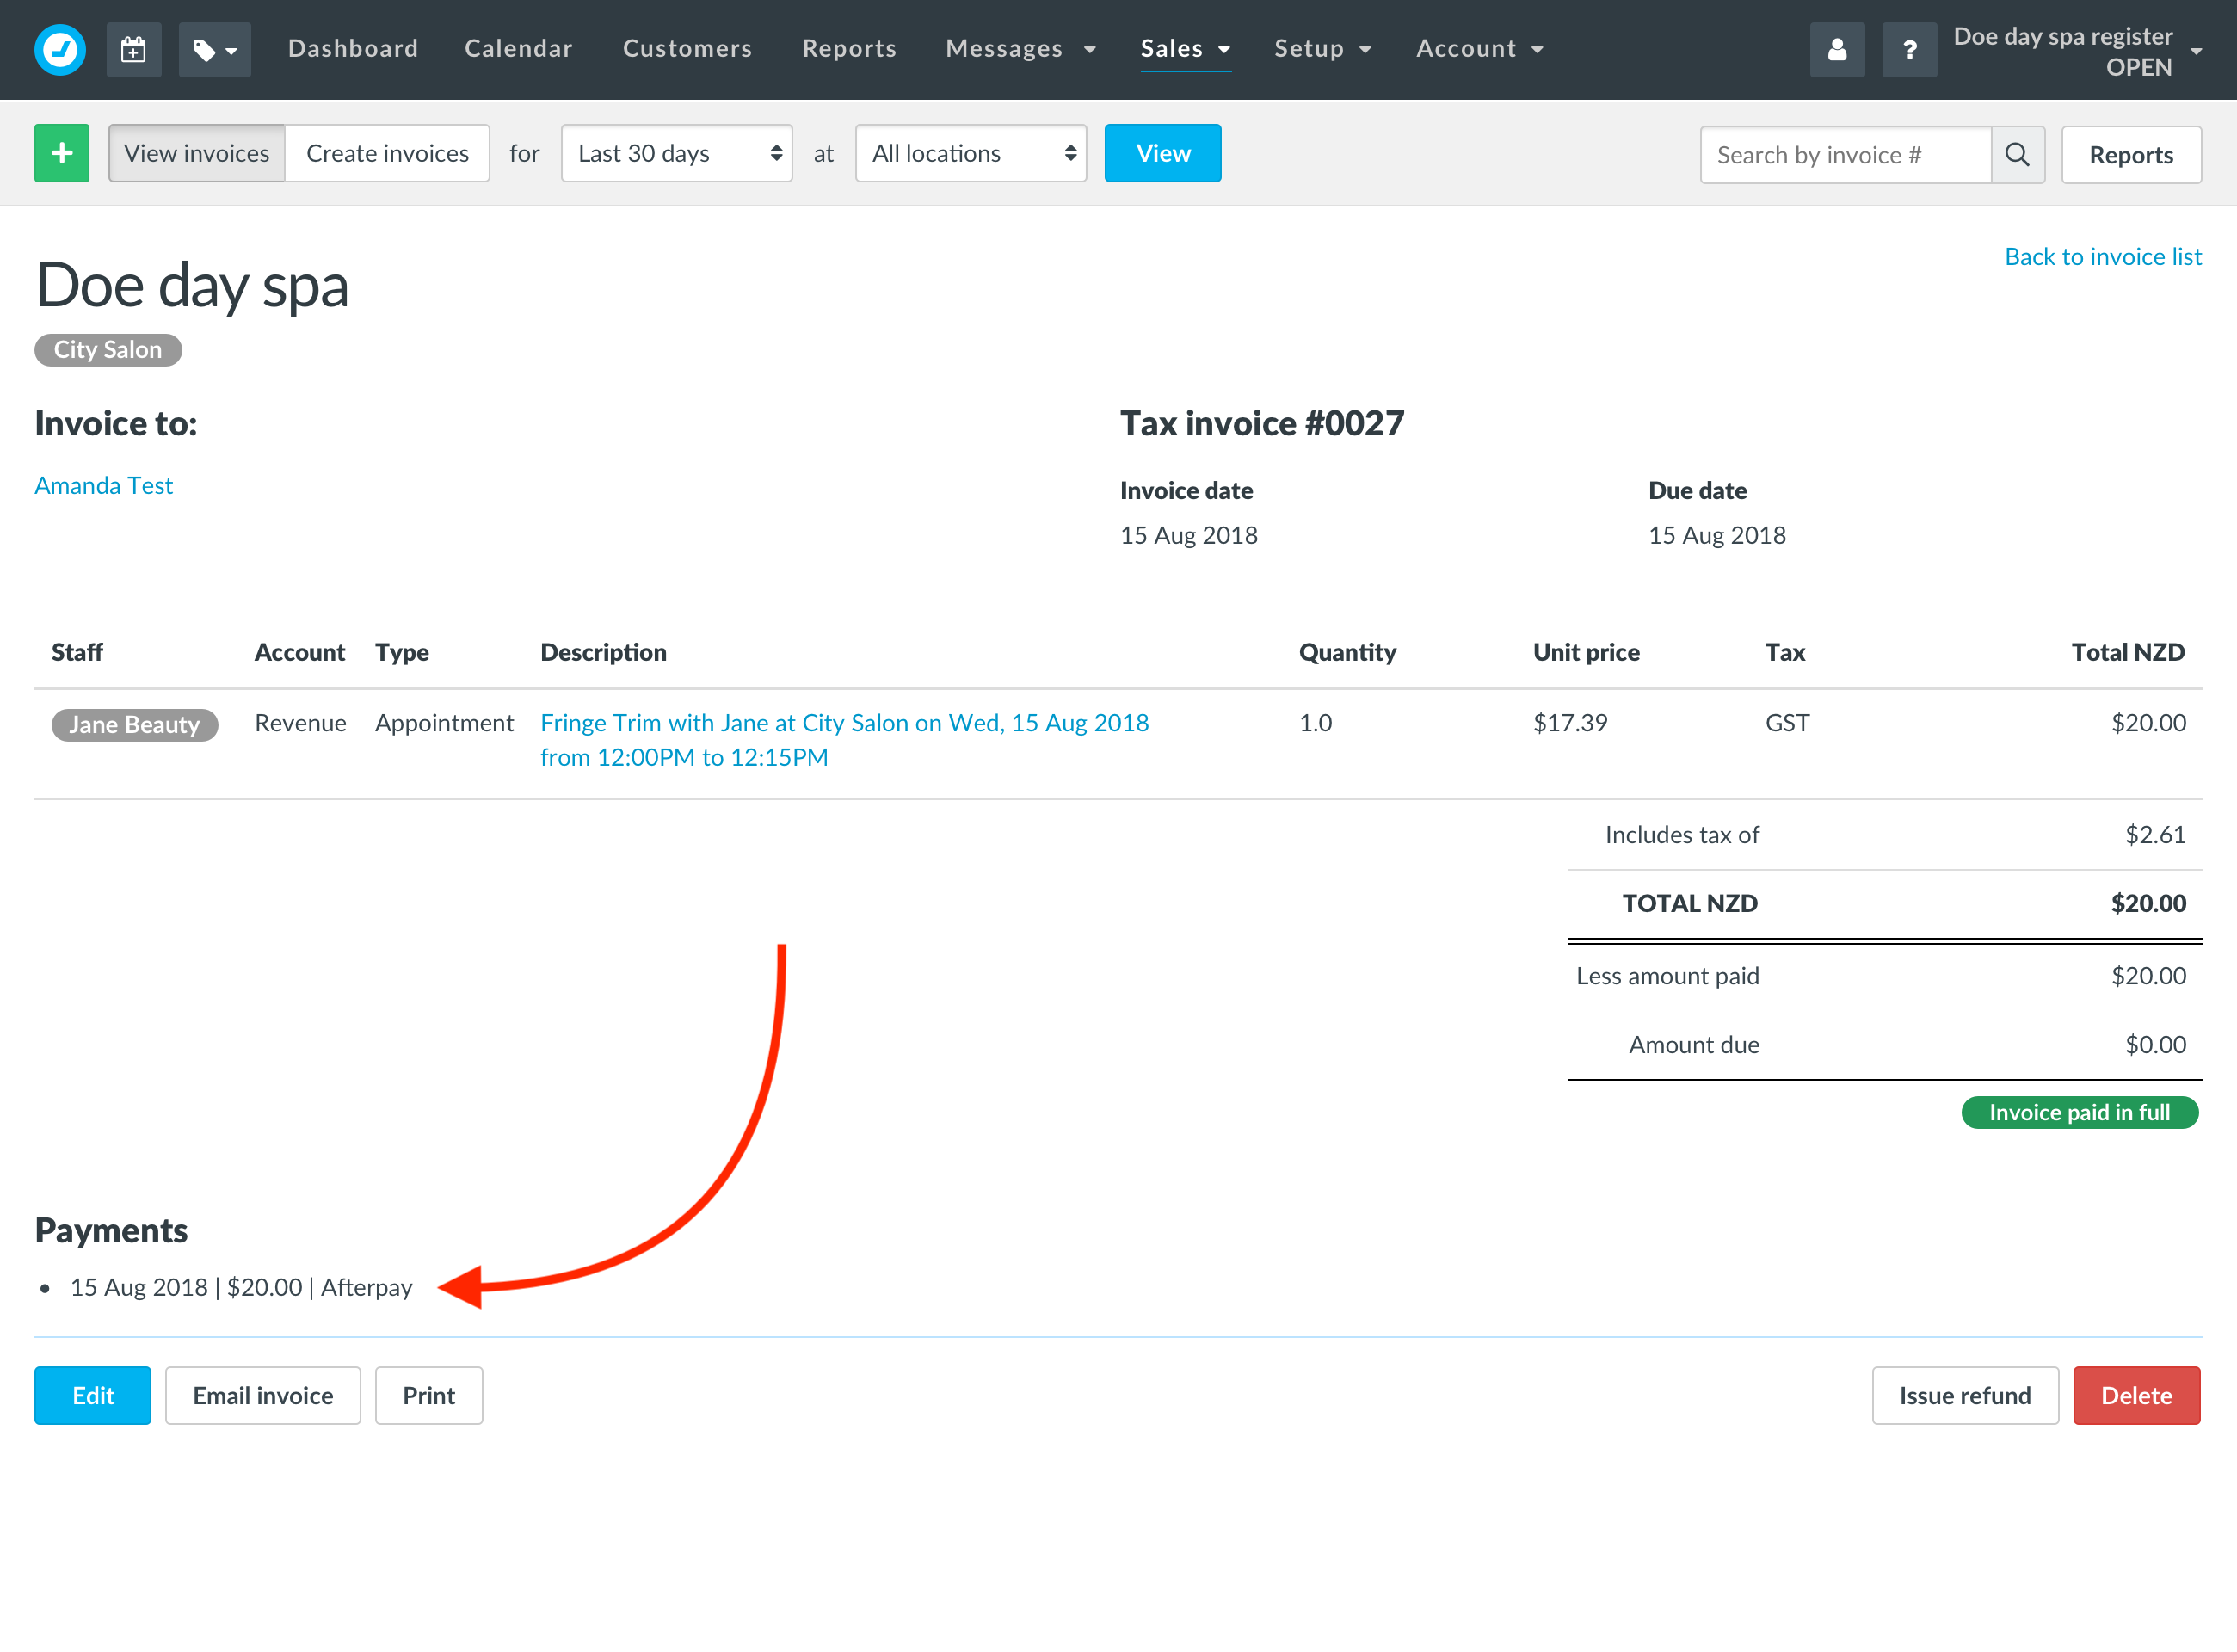Screen dimensions: 2237x1652
Task: Click the City Salon location tag
Action: pos(108,349)
